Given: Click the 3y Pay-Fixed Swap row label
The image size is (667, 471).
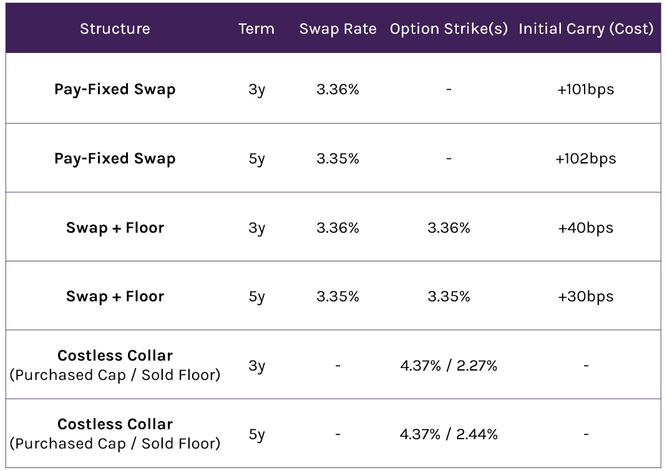Looking at the screenshot, I should point(115,89).
